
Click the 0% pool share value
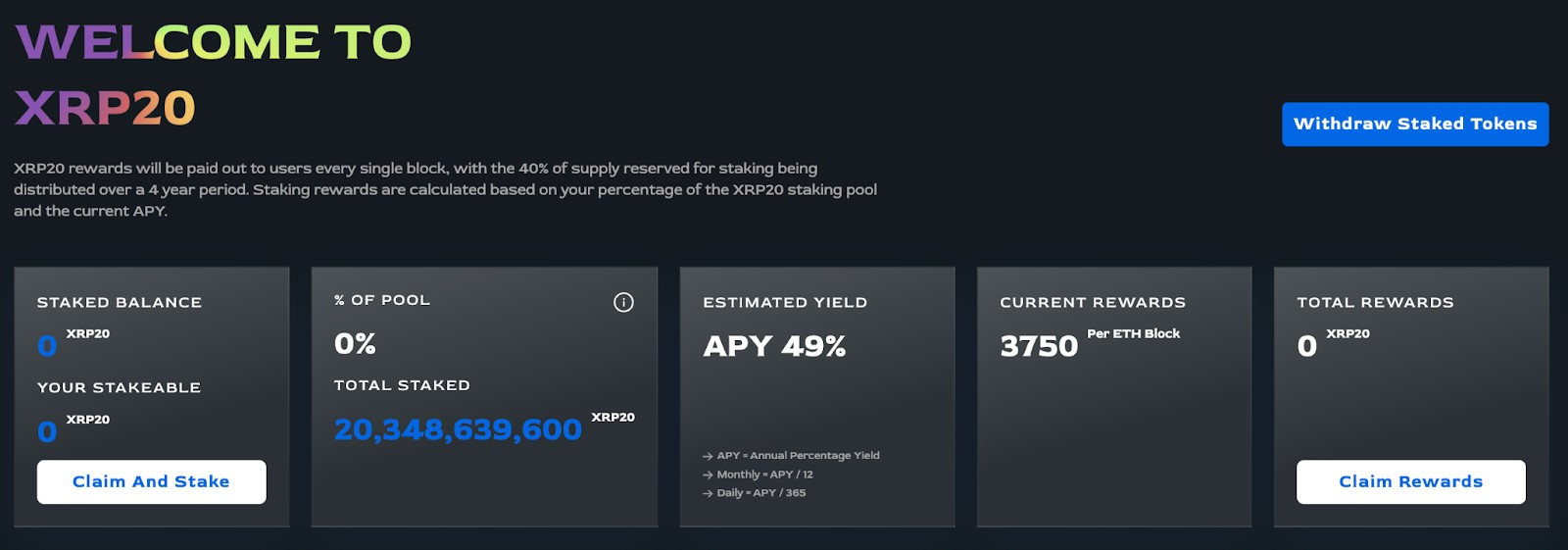(355, 344)
